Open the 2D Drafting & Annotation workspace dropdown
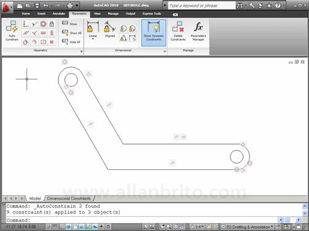 click(x=248, y=227)
